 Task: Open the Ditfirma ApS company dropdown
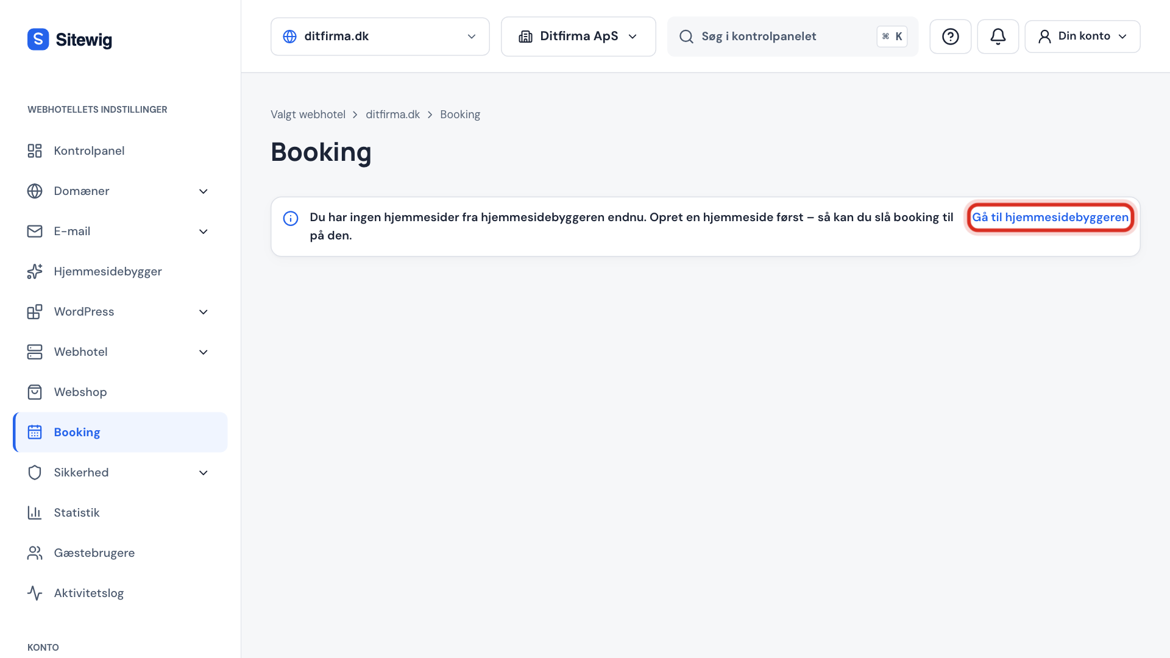click(x=578, y=37)
